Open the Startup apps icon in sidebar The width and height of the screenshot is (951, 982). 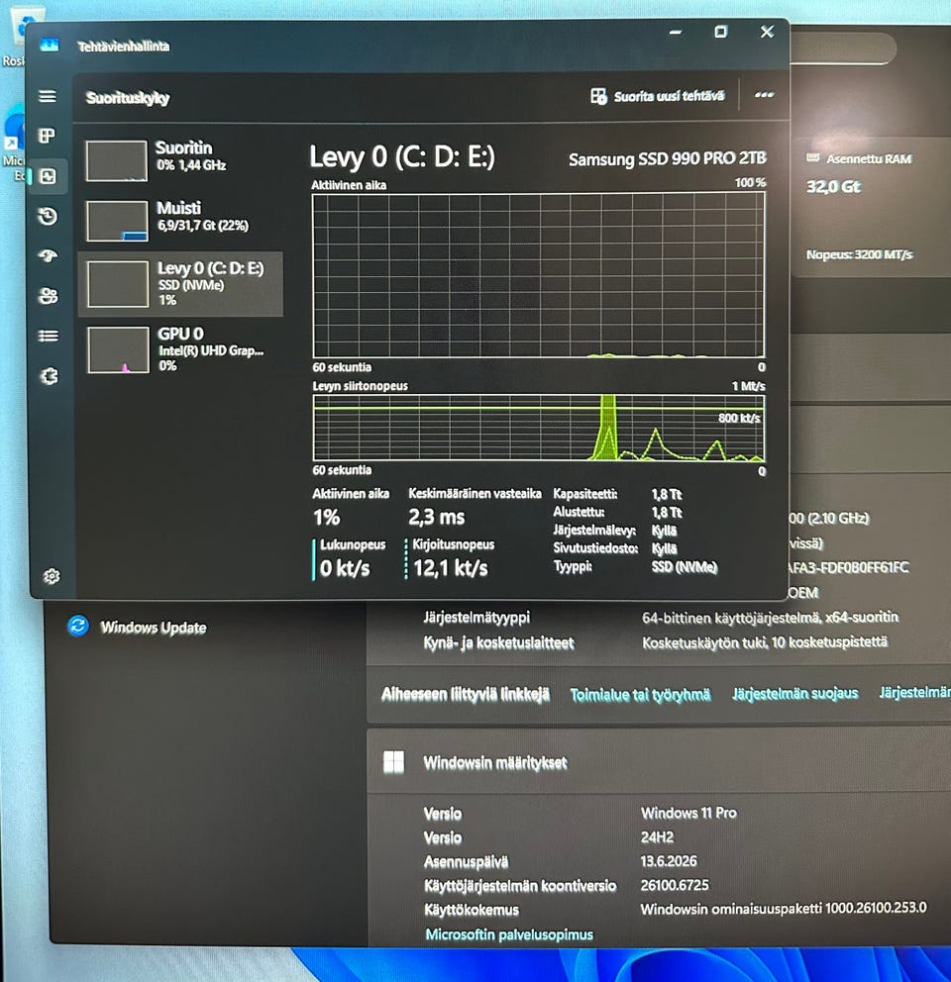49,255
